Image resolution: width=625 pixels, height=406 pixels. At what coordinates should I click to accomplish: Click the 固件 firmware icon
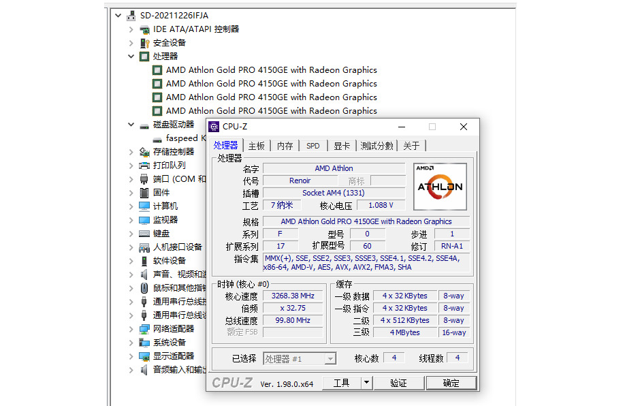[144, 193]
